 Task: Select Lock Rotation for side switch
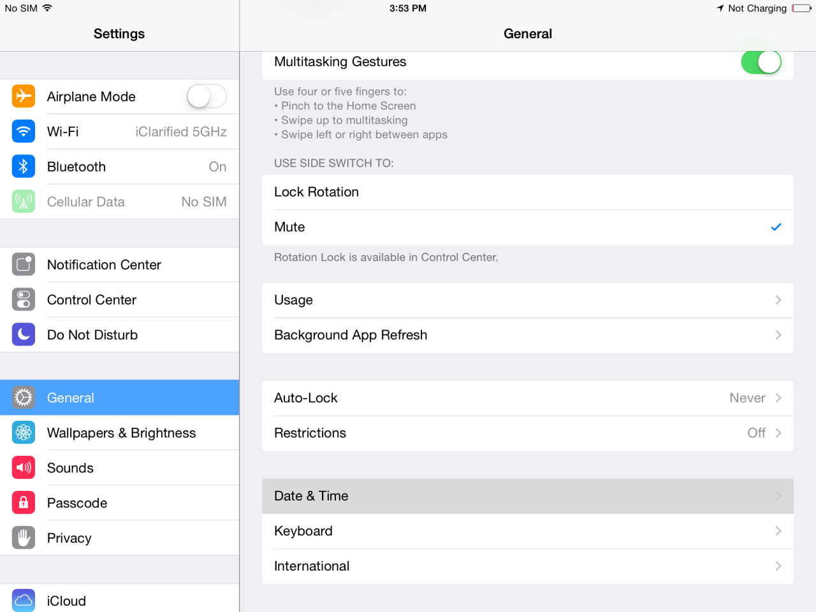click(527, 192)
